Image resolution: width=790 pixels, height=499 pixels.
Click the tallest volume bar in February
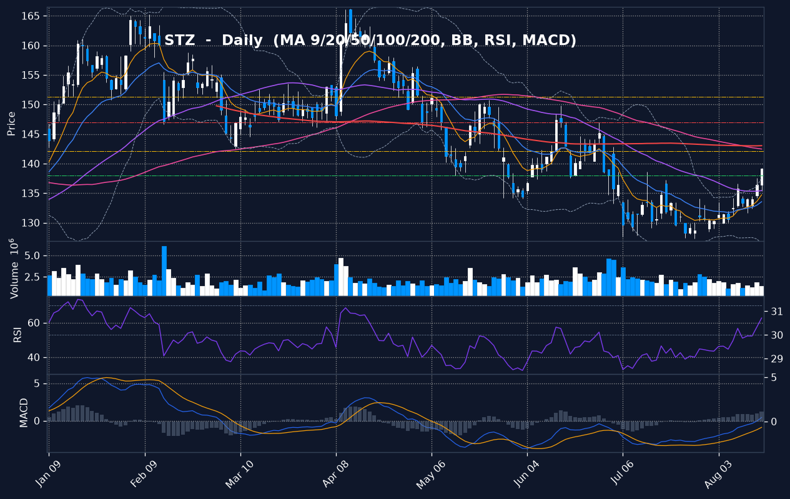pos(164,270)
